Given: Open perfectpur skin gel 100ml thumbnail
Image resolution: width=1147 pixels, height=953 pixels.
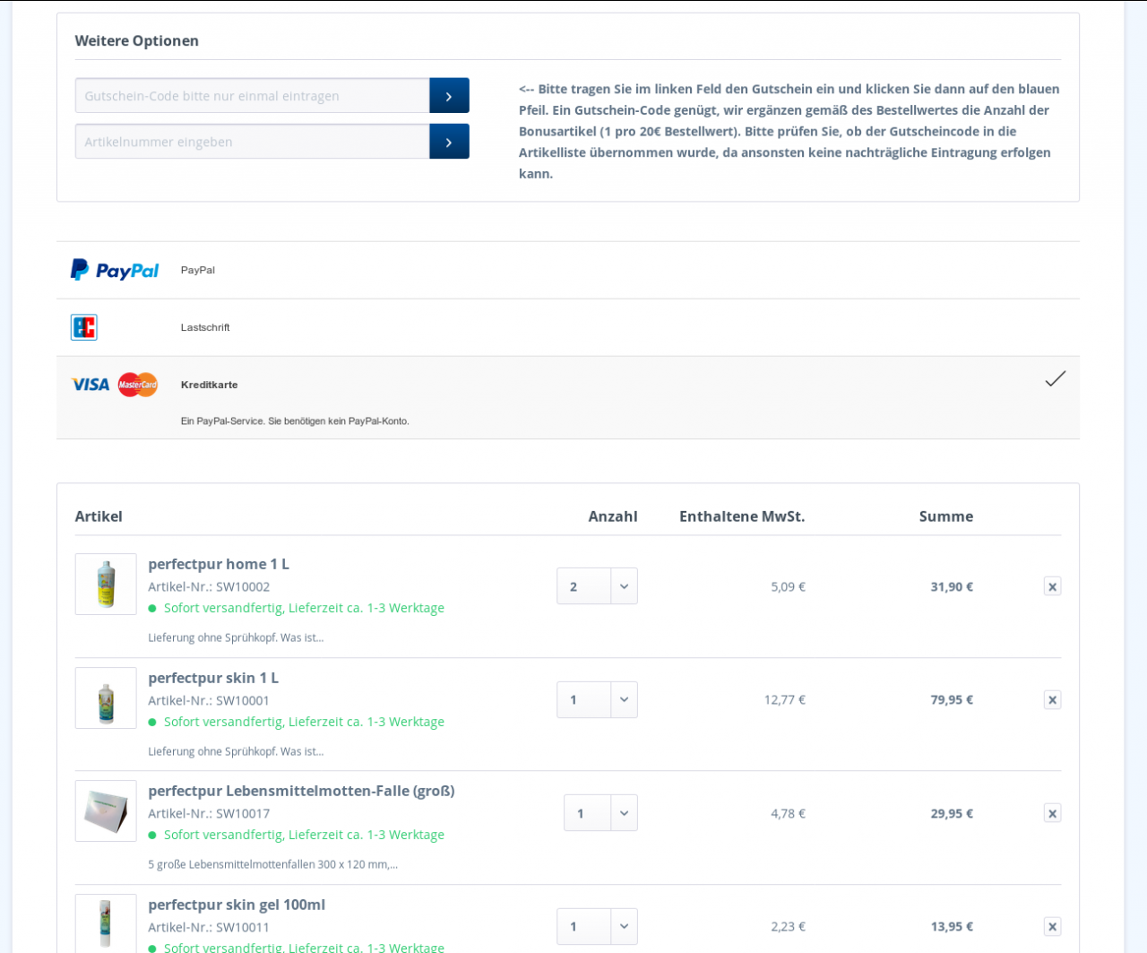Looking at the screenshot, I should pyautogui.click(x=106, y=923).
